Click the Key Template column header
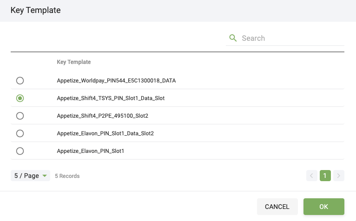 (74, 62)
